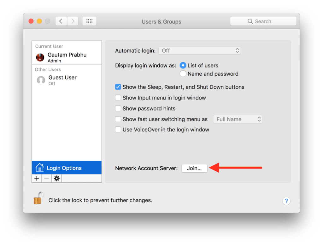Go back with the left chevron
Image resolution: width=323 pixels, height=246 pixels.
[x=61, y=21]
